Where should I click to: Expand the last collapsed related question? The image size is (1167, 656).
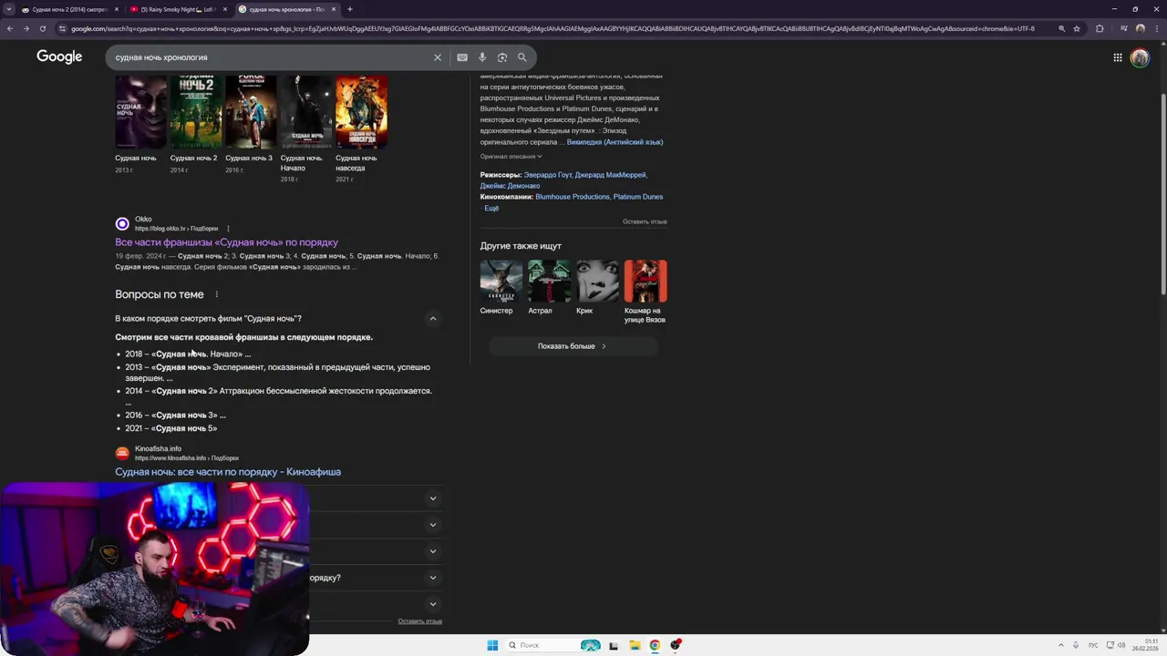(x=433, y=604)
